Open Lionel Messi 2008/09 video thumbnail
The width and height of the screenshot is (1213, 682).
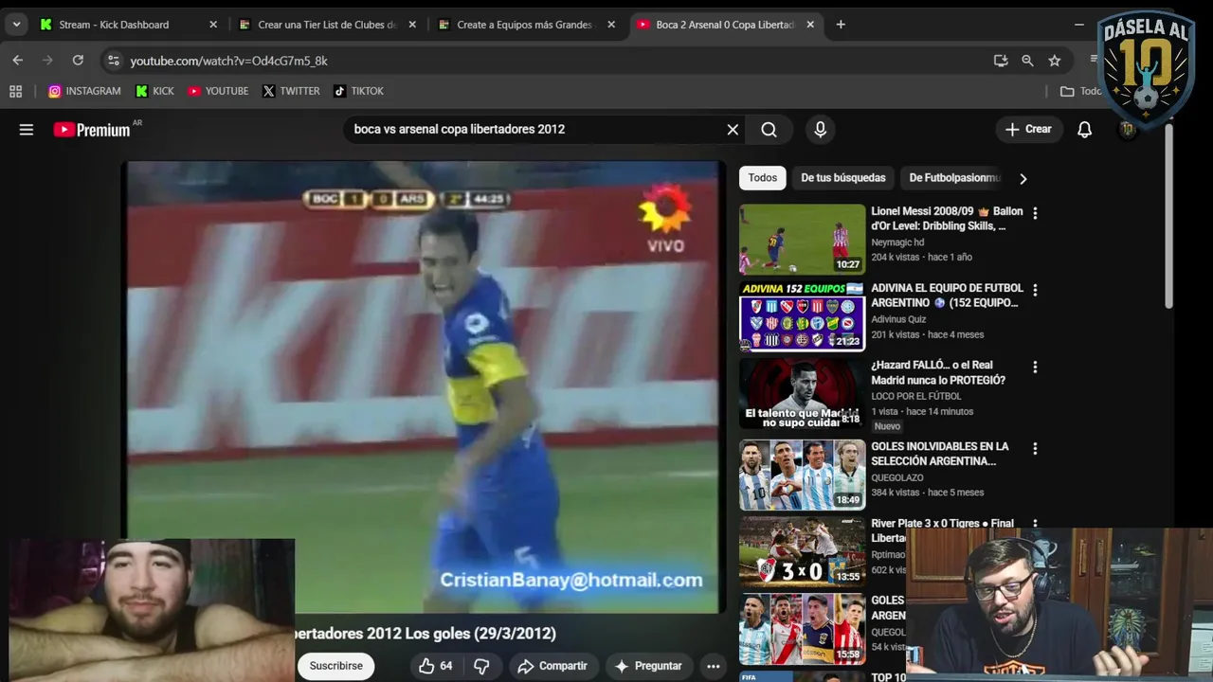click(803, 240)
